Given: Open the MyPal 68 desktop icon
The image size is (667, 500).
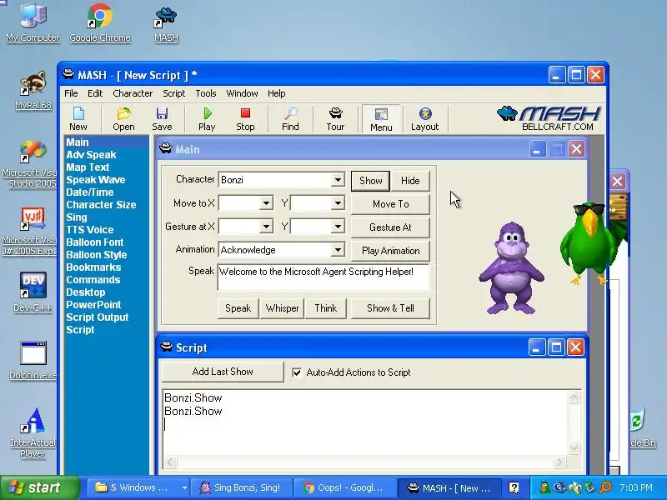Looking at the screenshot, I should click(x=33, y=90).
